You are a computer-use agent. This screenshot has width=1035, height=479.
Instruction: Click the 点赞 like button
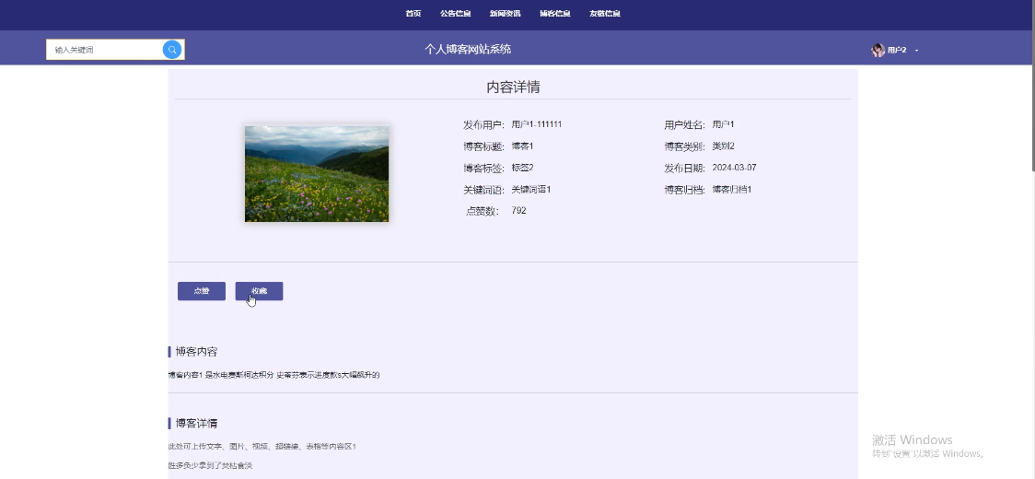(x=202, y=291)
